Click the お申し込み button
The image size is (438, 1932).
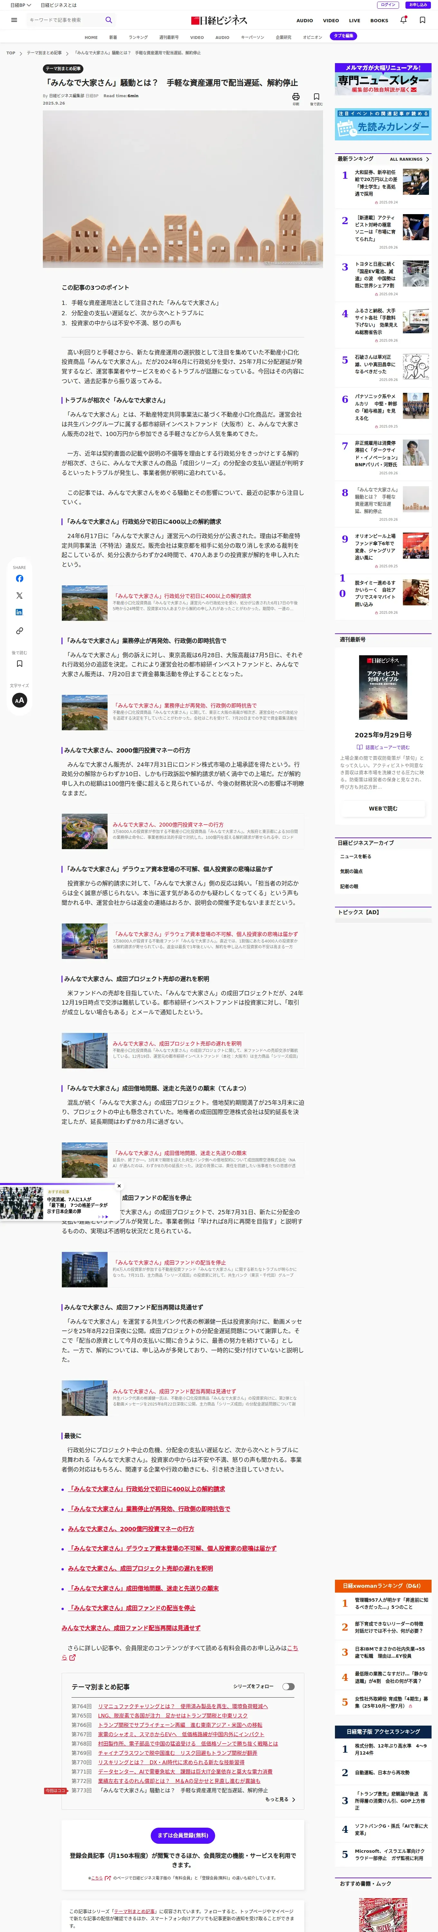tap(418, 5)
